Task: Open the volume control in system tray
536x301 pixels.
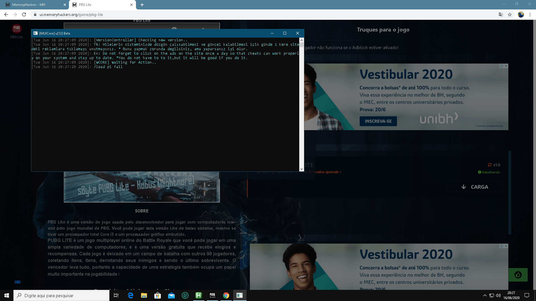Action: (x=498, y=295)
